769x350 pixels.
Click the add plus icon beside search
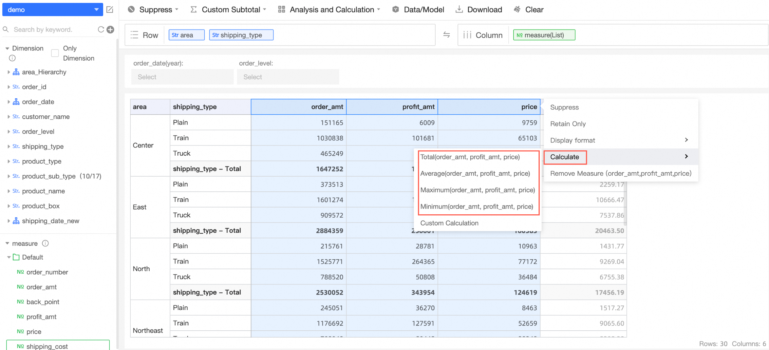coord(111,29)
